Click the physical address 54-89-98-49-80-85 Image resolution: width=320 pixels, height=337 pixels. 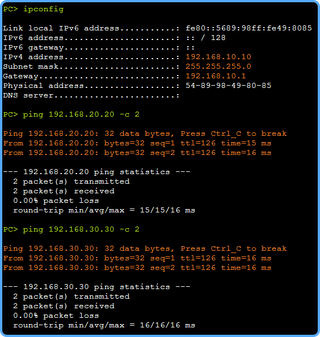click(228, 85)
